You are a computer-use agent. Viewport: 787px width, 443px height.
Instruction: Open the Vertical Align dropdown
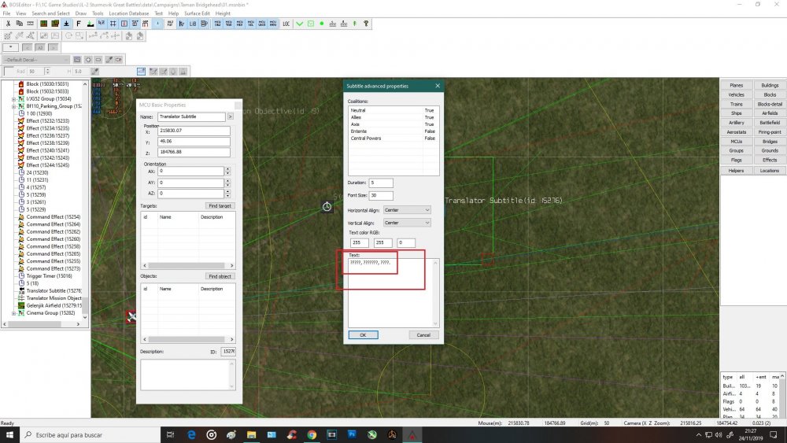[x=407, y=223]
